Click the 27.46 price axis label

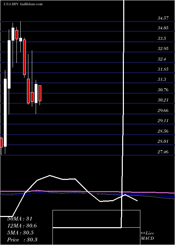[163, 152]
